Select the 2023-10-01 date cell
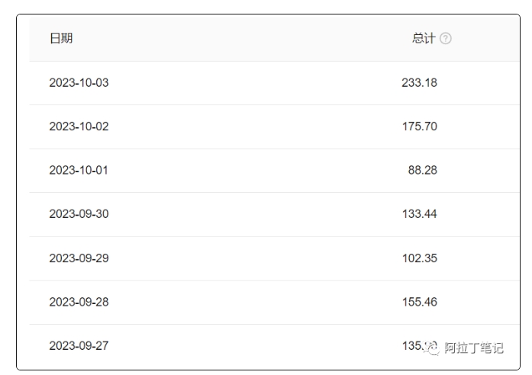Image resolution: width=532 pixels, height=375 pixels. (x=79, y=170)
